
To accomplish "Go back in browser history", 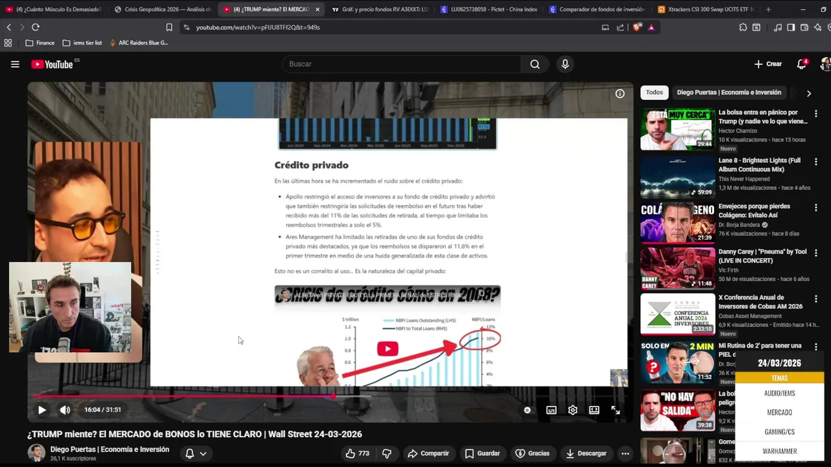I will click(x=8, y=27).
